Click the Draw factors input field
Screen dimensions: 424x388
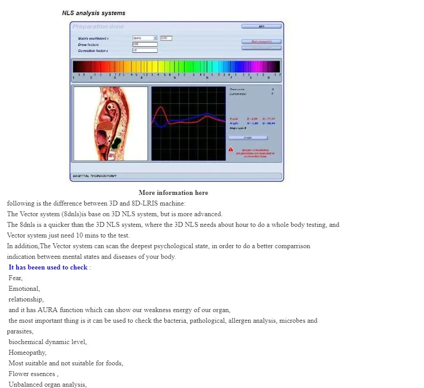[x=145, y=44]
